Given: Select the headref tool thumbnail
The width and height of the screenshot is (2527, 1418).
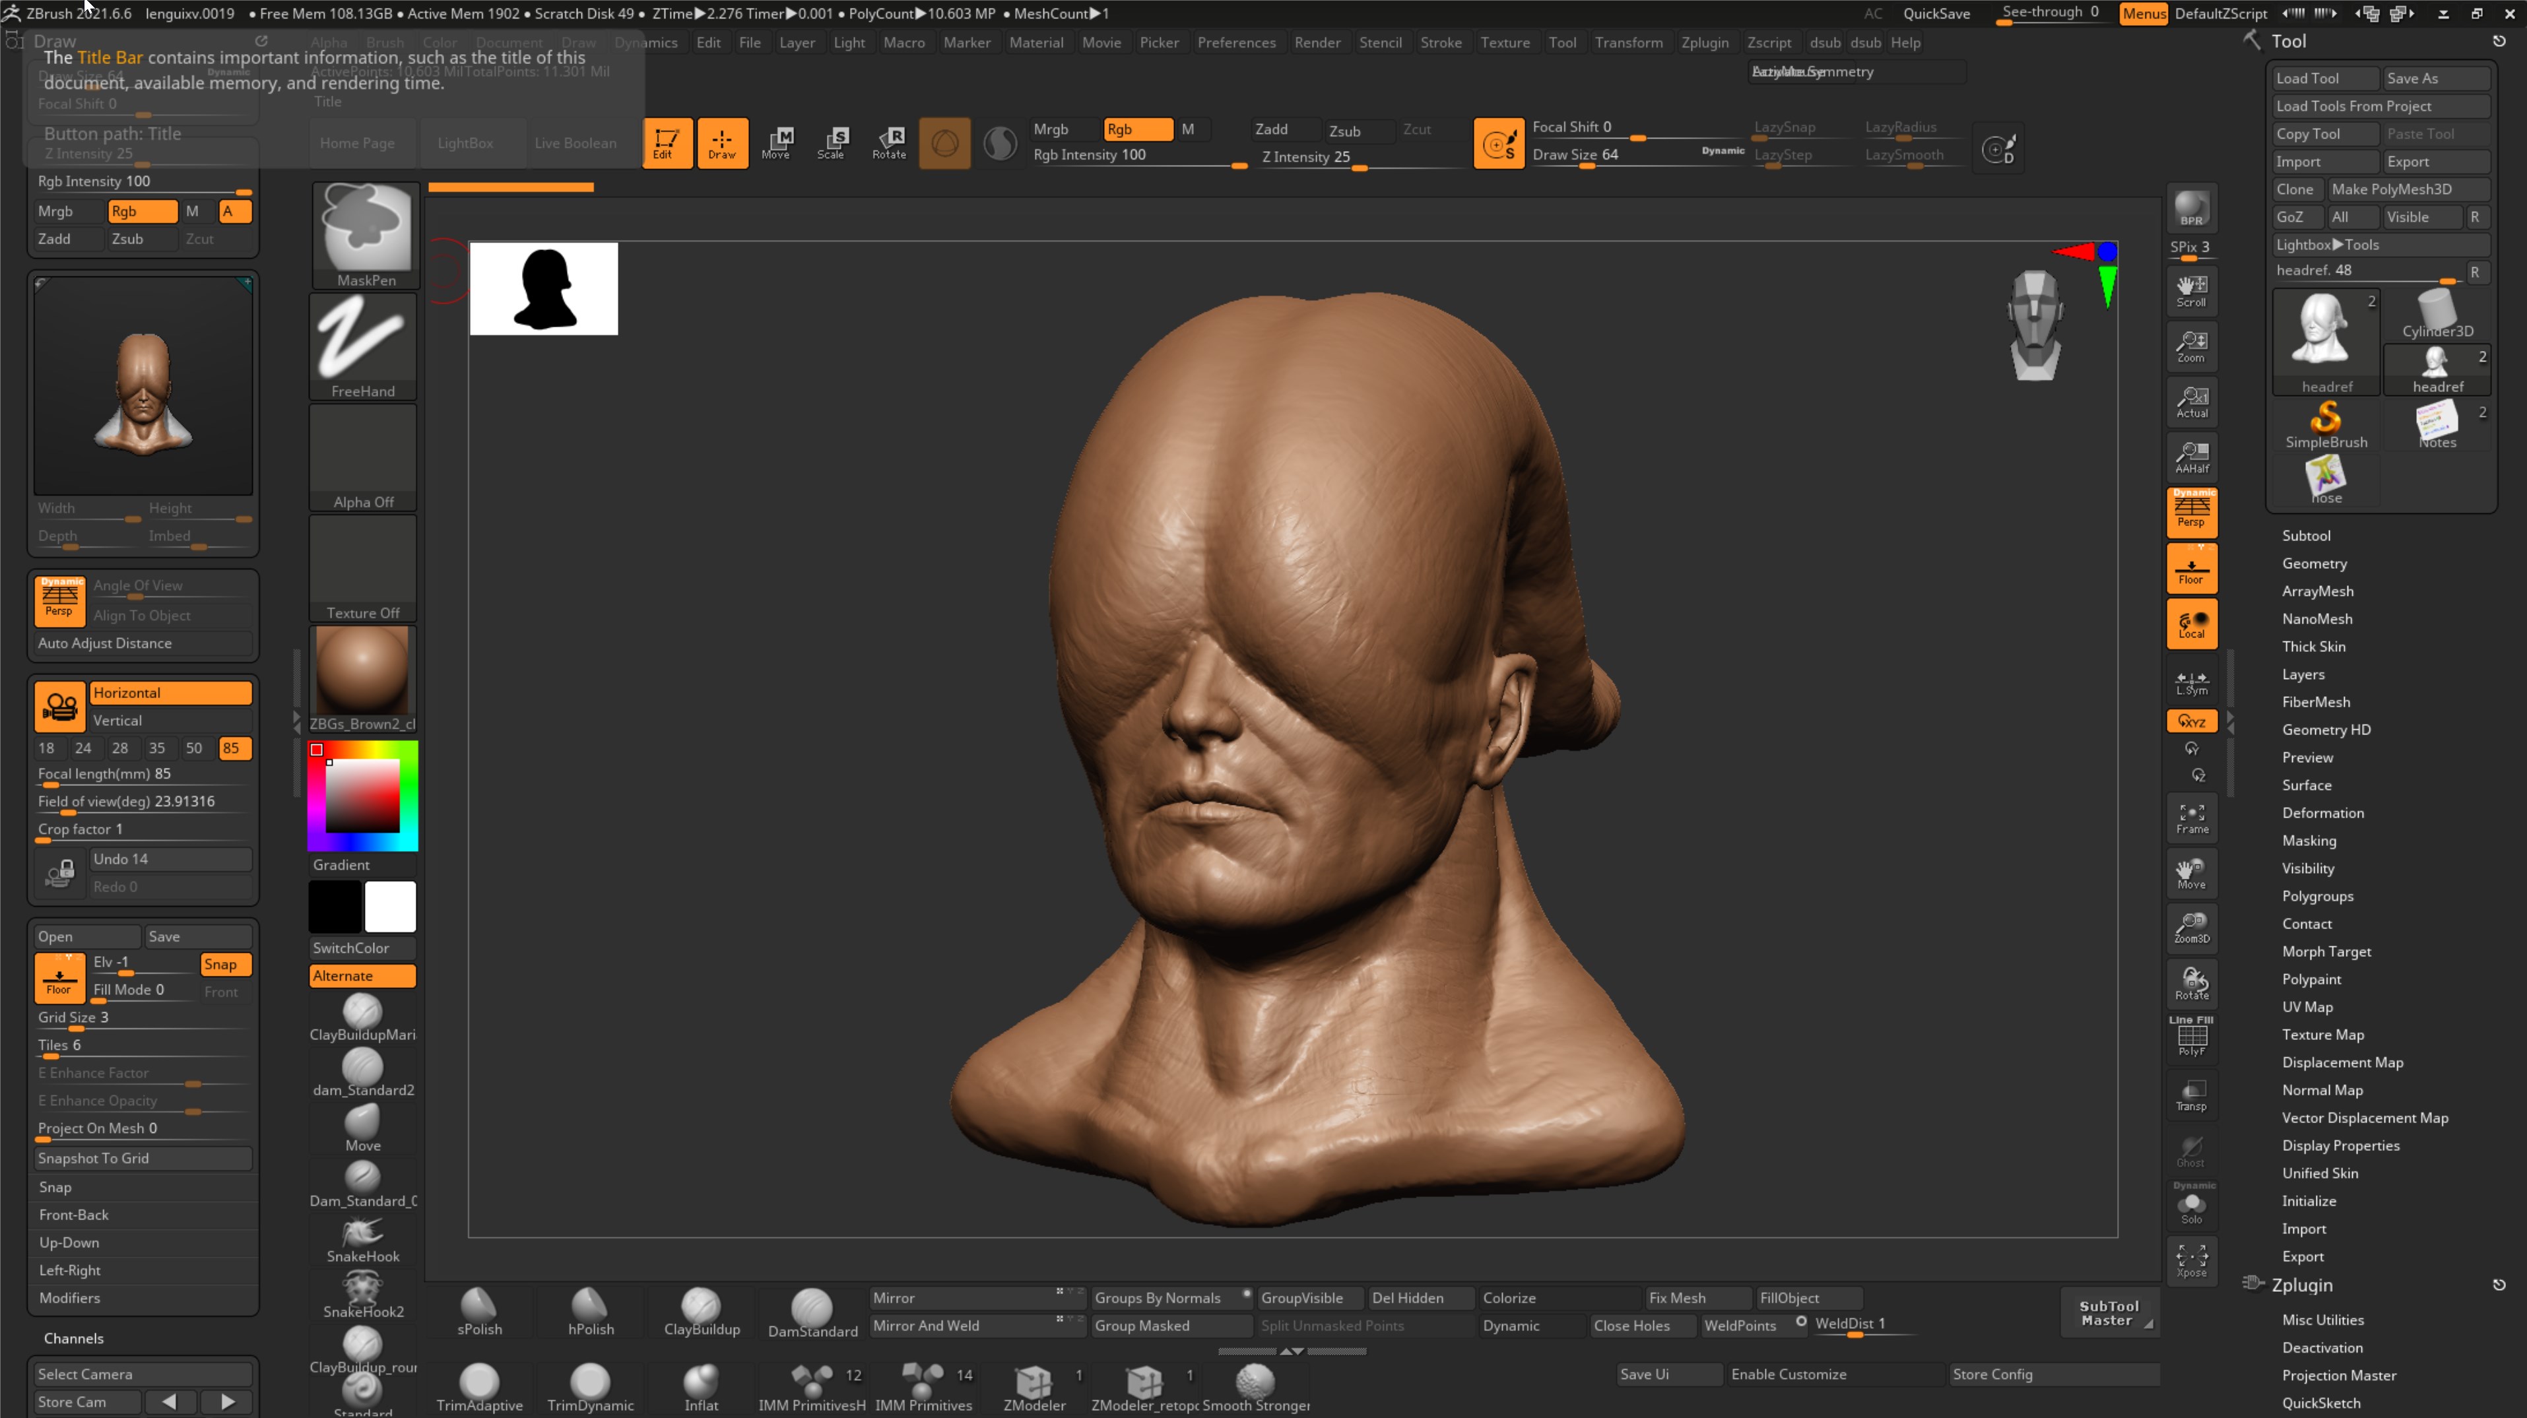Looking at the screenshot, I should (x=2326, y=333).
